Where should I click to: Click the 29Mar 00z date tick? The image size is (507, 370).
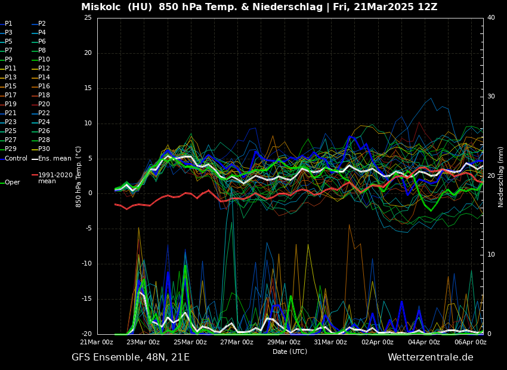[284, 342]
